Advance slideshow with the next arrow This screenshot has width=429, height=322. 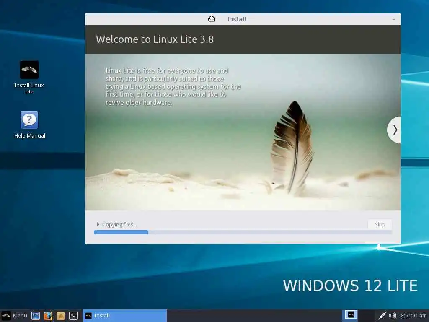point(395,130)
